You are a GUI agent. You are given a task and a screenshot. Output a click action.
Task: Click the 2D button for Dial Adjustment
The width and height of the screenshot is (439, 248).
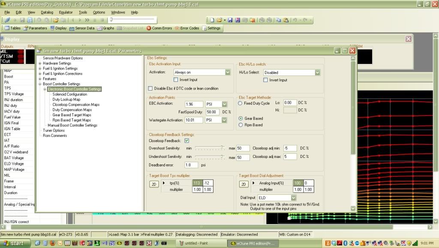click(244, 184)
